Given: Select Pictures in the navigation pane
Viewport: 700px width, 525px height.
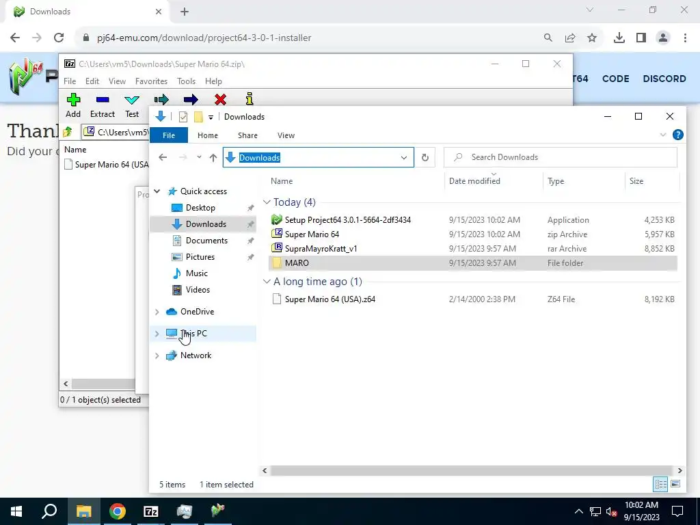Looking at the screenshot, I should (x=200, y=257).
